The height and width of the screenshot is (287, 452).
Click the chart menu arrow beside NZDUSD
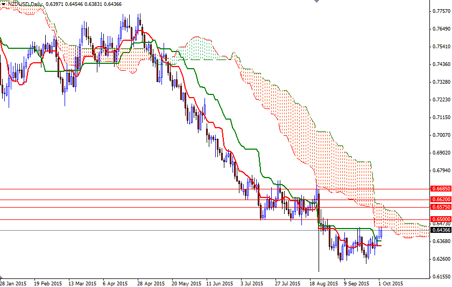(x=3, y=4)
